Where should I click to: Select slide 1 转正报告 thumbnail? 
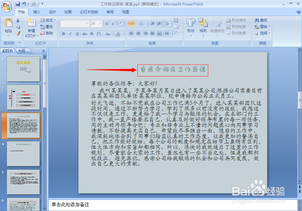pos(23,69)
